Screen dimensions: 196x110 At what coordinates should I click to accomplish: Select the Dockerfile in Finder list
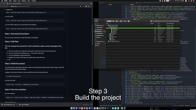tap(113, 34)
